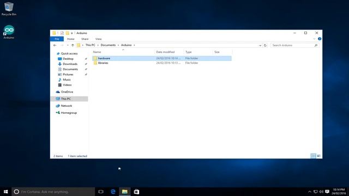Switch to large icons view layout

pos(318,156)
